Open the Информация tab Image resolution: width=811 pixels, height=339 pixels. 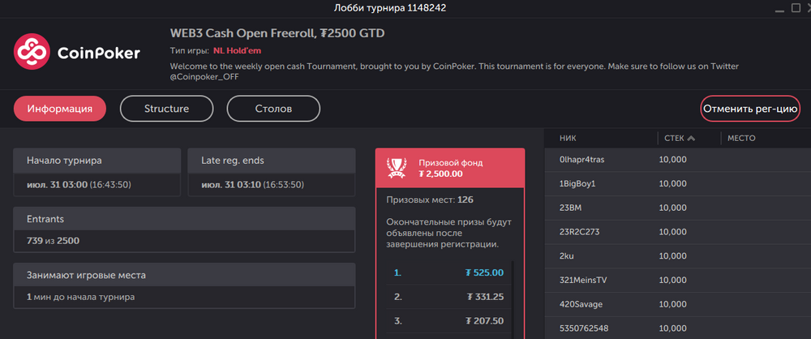click(x=60, y=109)
